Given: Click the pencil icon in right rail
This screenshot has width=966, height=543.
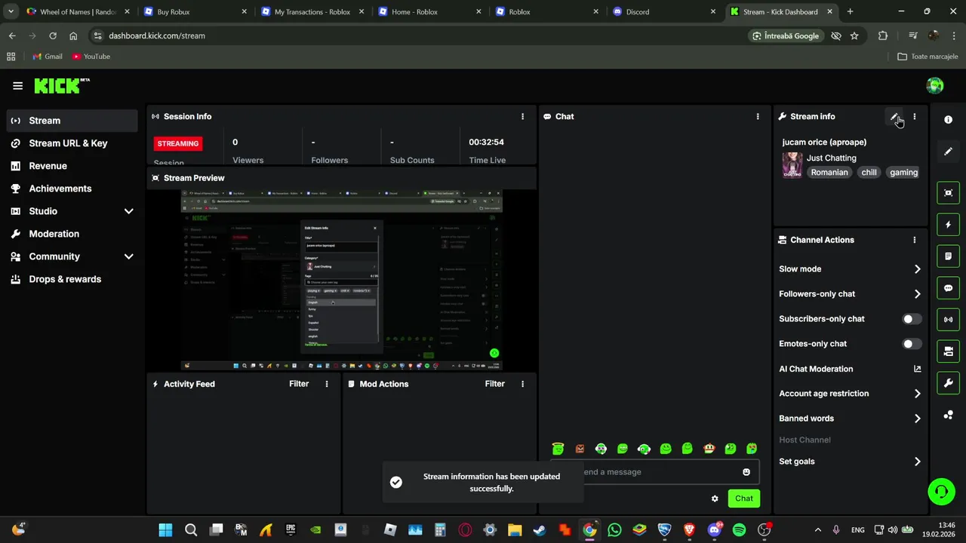Looking at the screenshot, I should pyautogui.click(x=949, y=152).
